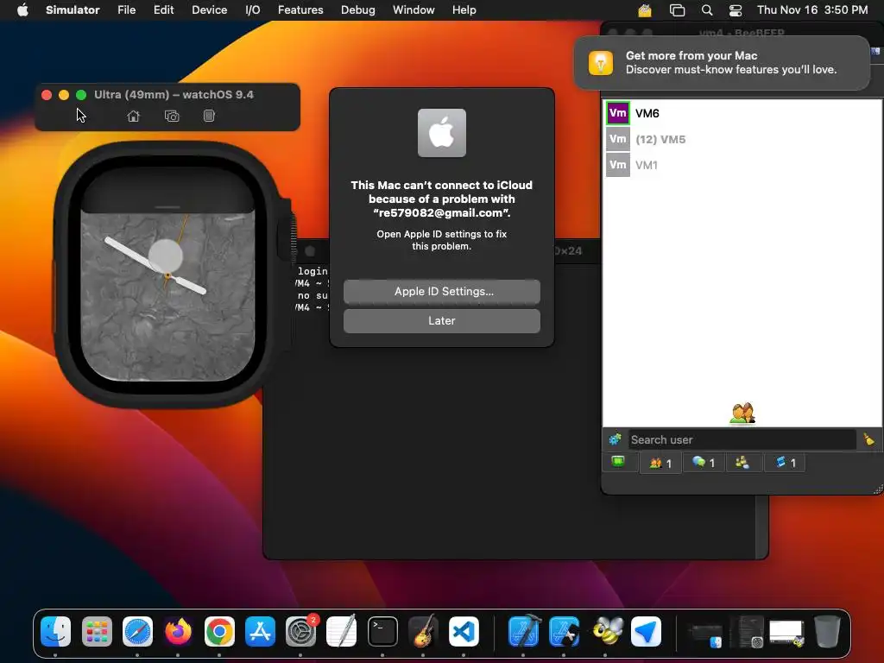
Task: Open the Simulator menu
Action: tap(73, 10)
